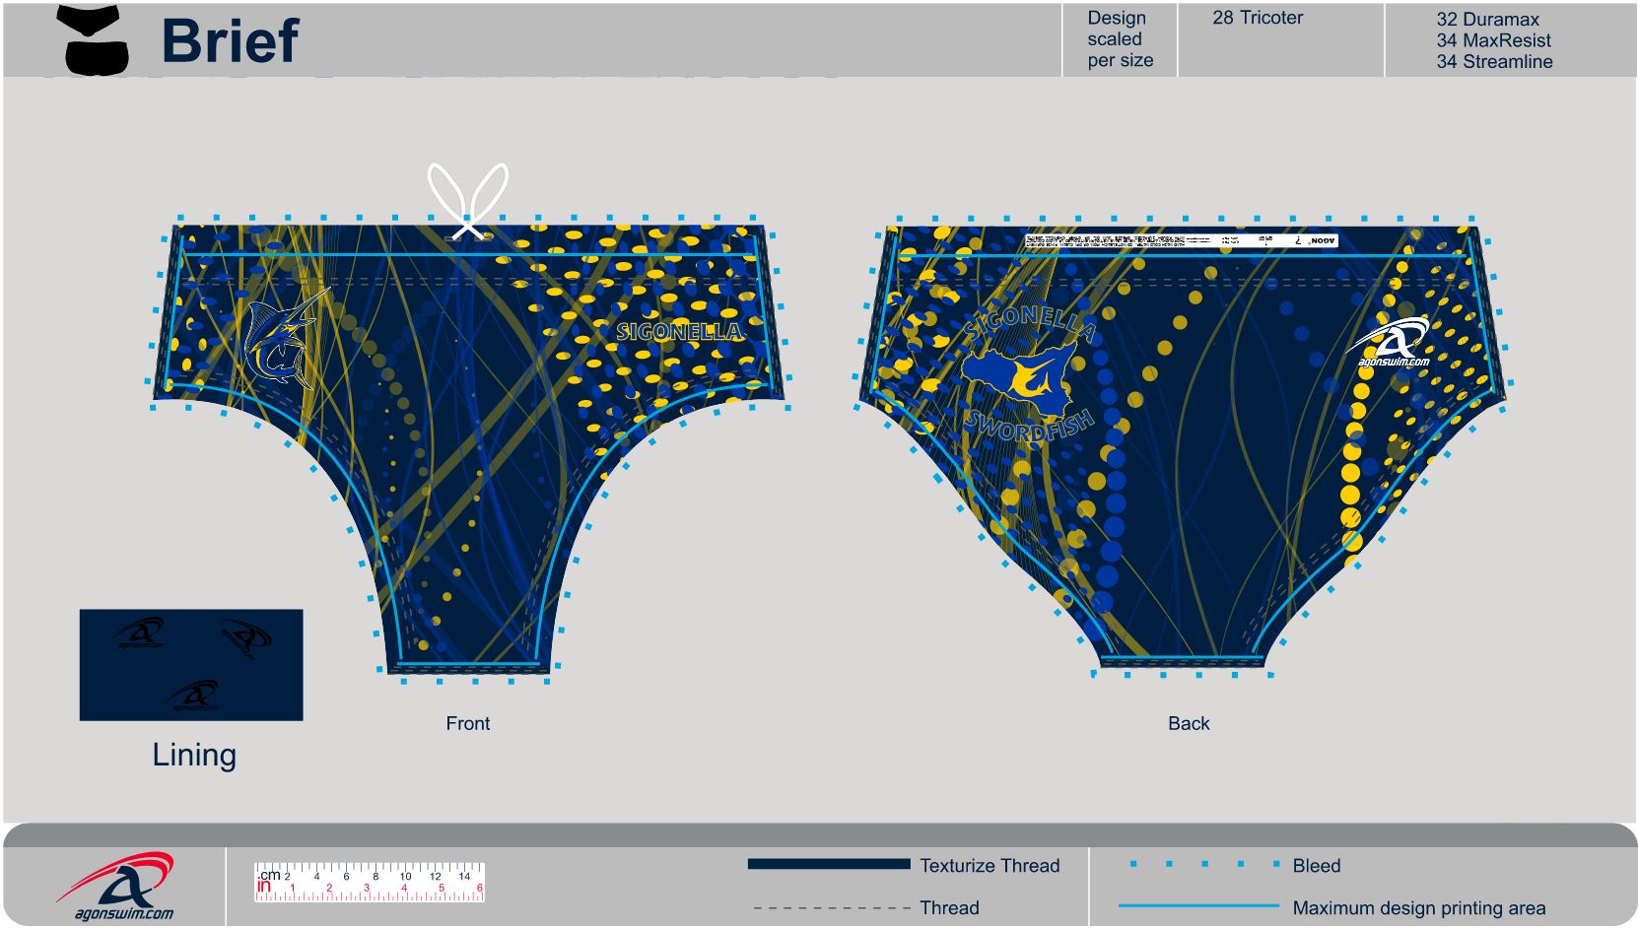Click the back brief design preview

1183,445
